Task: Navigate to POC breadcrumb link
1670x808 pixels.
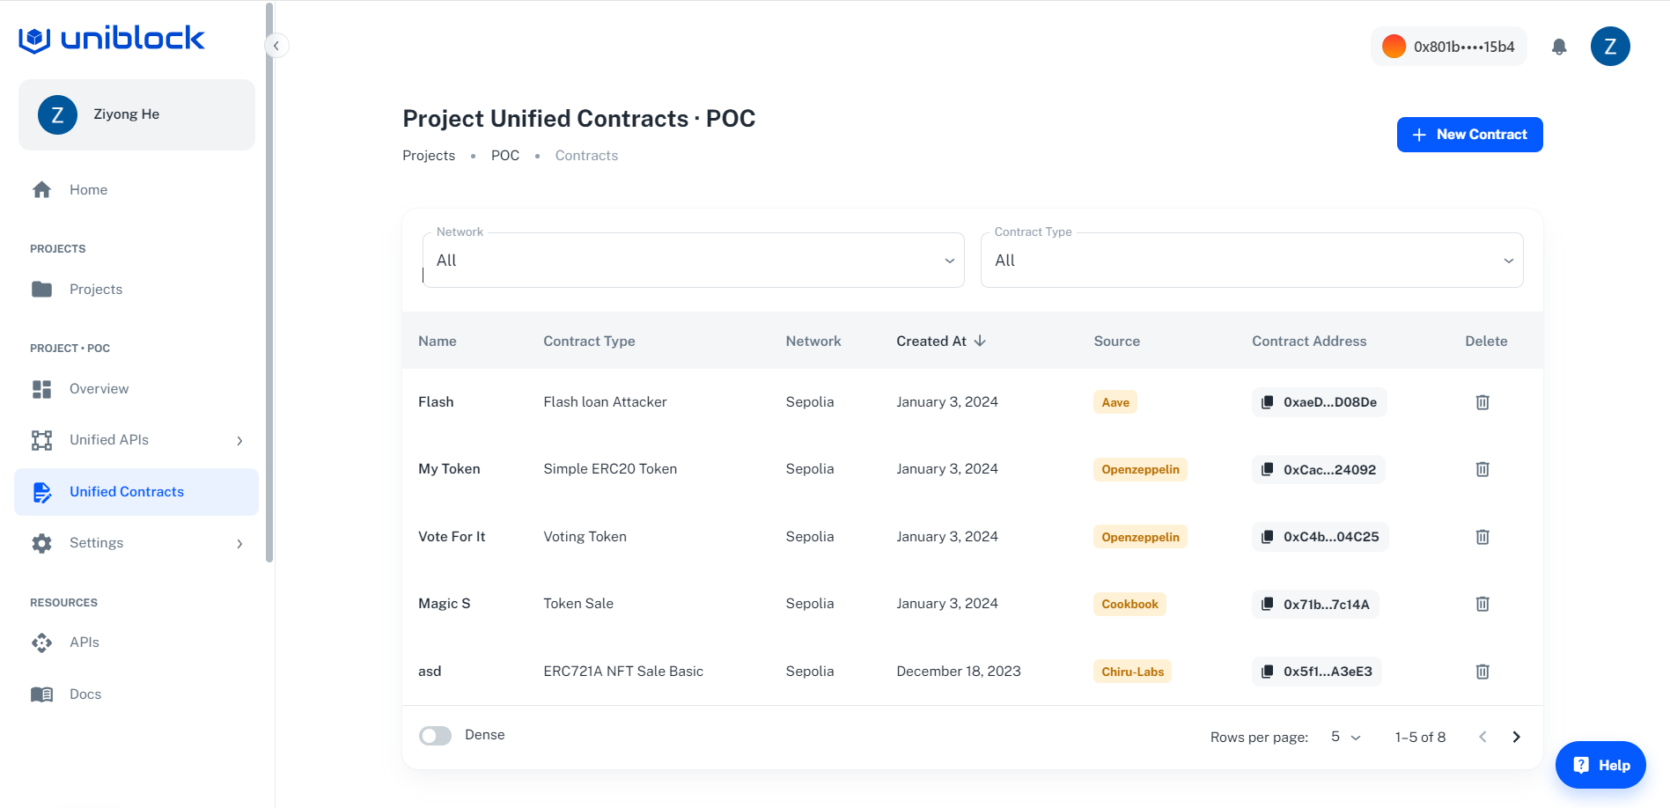Action: click(x=505, y=156)
